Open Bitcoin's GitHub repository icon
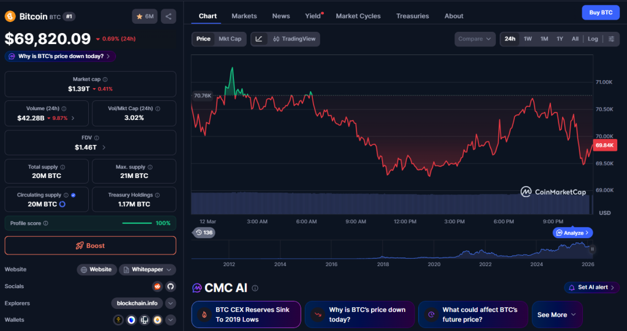Screen dimensions: 627x331 coord(170,286)
